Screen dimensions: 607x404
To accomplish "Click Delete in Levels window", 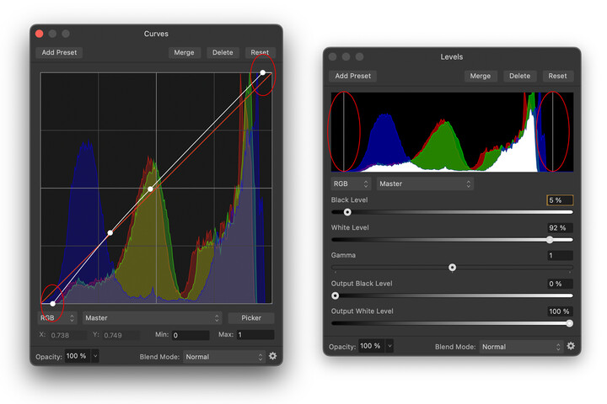I will [x=519, y=76].
